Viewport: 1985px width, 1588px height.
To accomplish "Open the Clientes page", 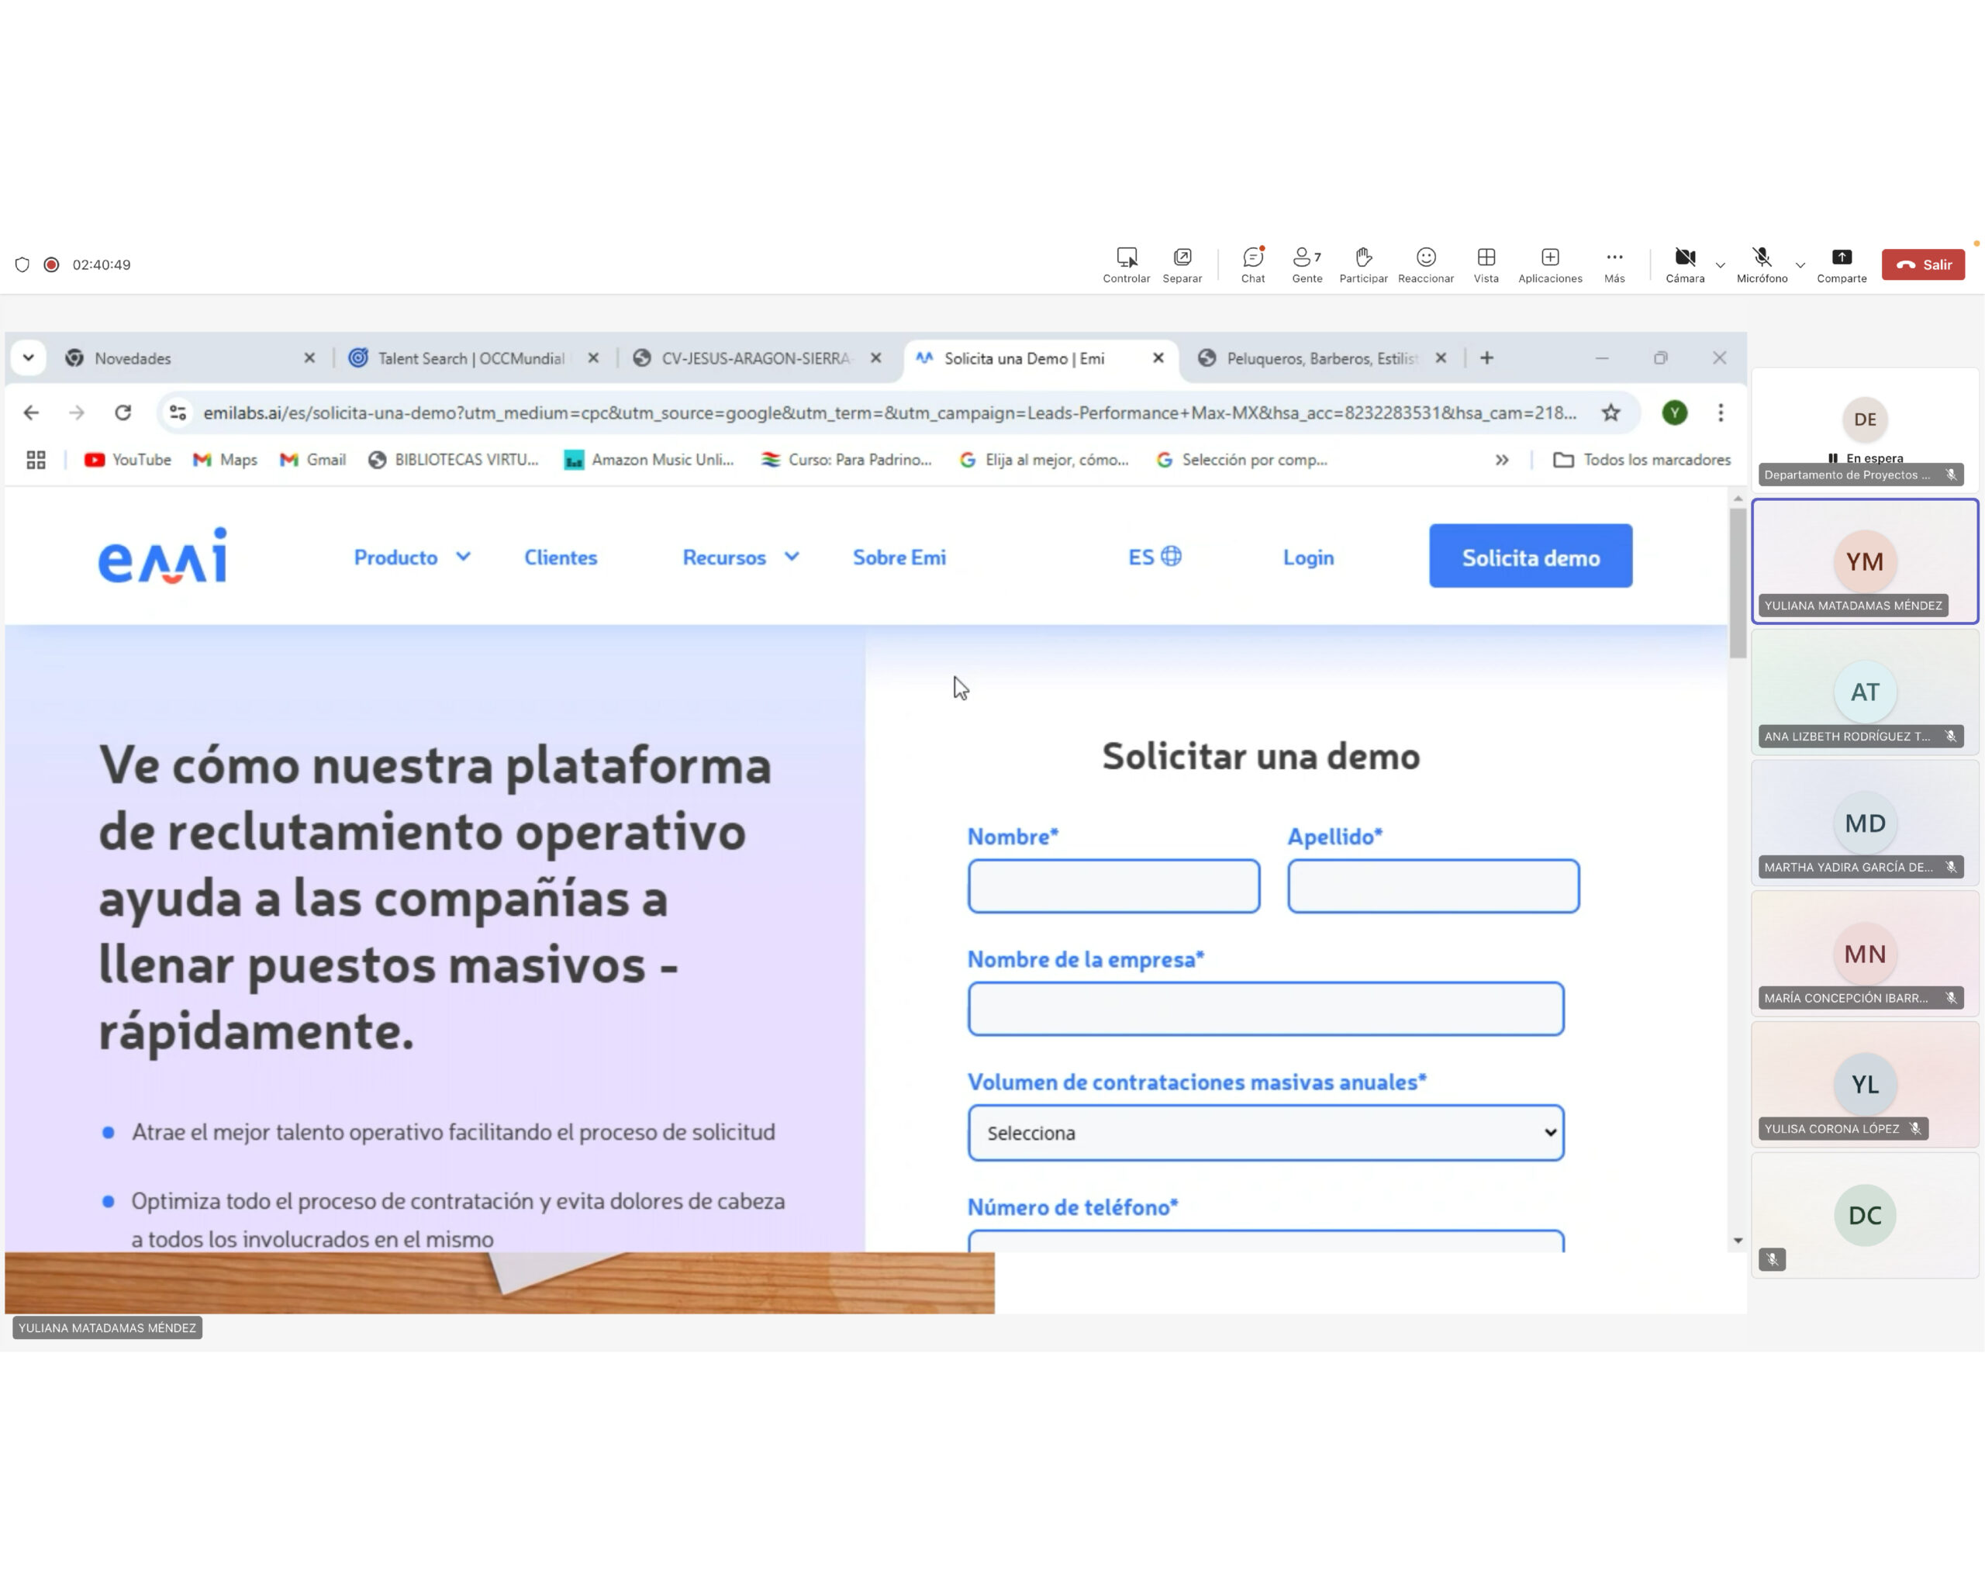I will [x=561, y=557].
